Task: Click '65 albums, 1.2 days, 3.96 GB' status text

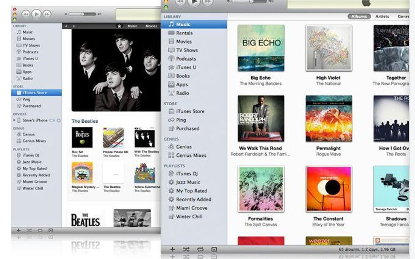Action: click(x=367, y=249)
